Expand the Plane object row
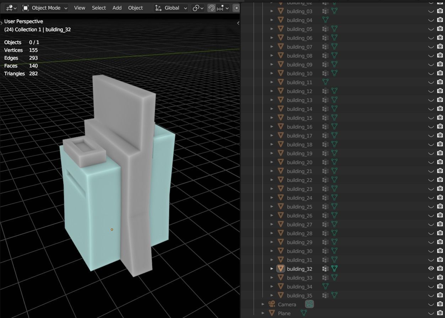 (x=263, y=313)
